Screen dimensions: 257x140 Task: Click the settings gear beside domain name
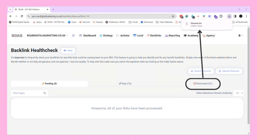pos(73,36)
